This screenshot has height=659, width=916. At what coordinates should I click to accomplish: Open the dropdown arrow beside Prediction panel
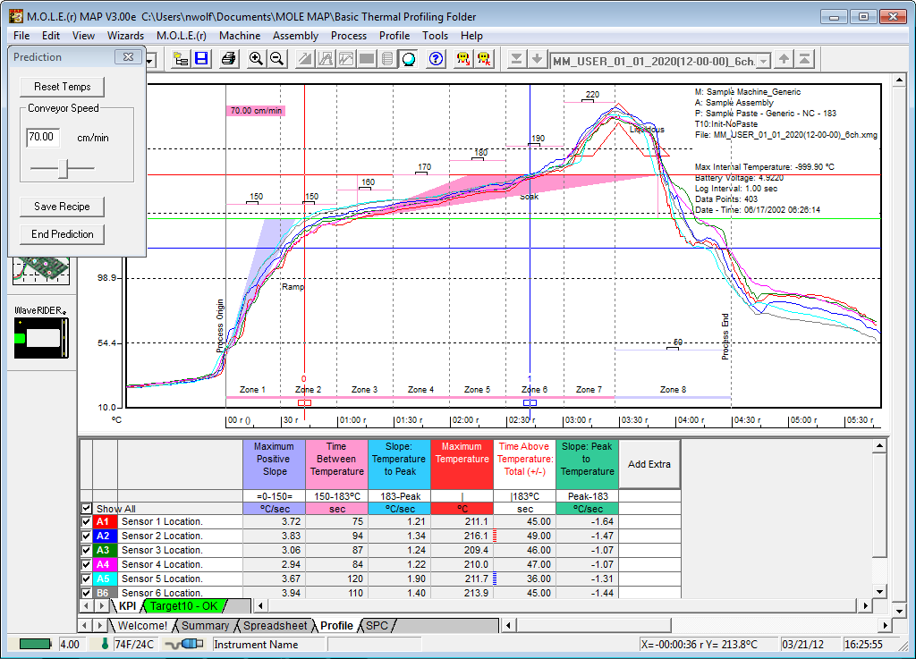(x=151, y=60)
